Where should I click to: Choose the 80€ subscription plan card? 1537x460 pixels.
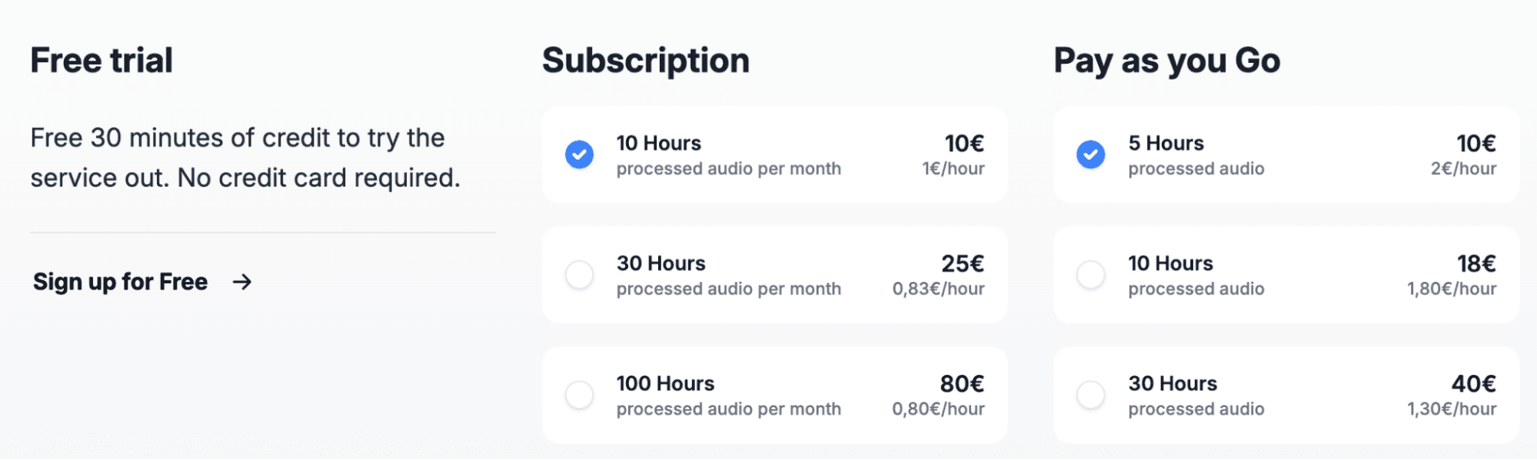pyautogui.click(x=775, y=395)
